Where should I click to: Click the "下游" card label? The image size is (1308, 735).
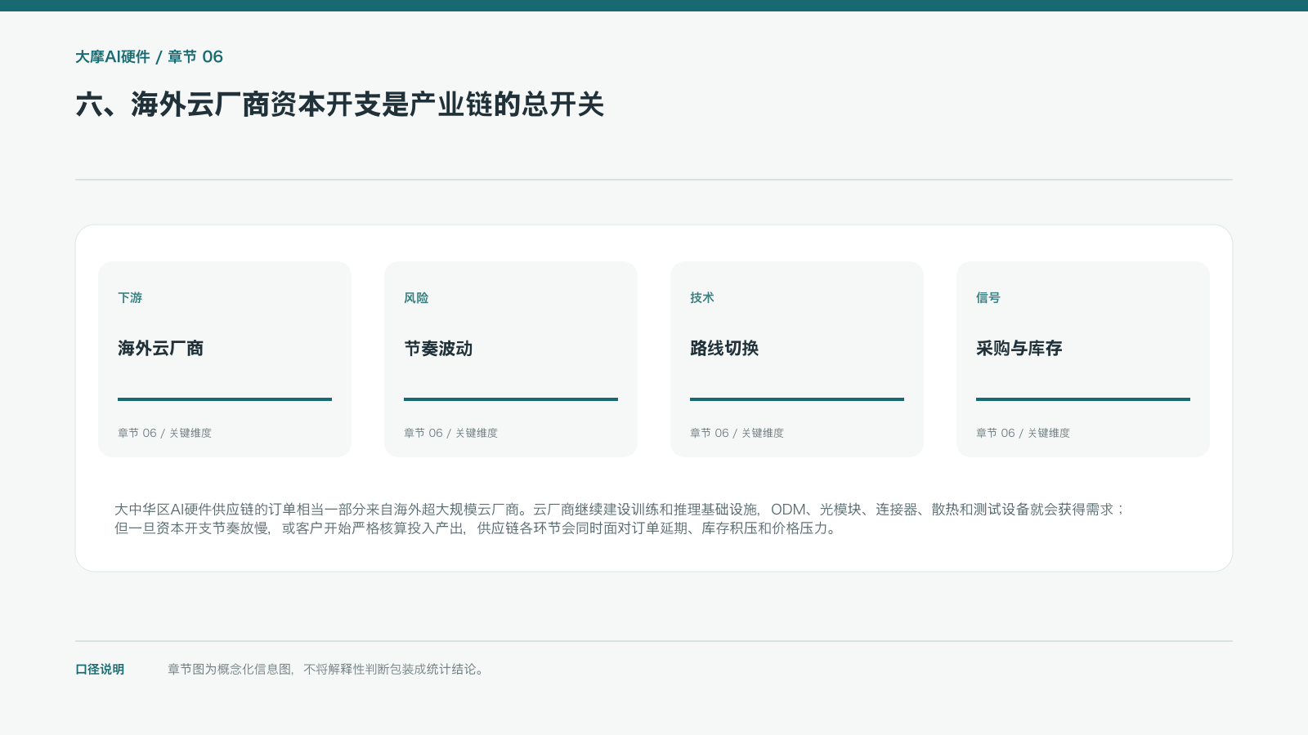130,298
